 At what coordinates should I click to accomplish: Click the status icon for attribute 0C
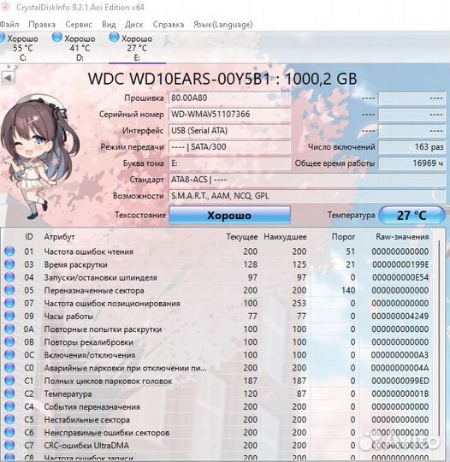(x=9, y=355)
